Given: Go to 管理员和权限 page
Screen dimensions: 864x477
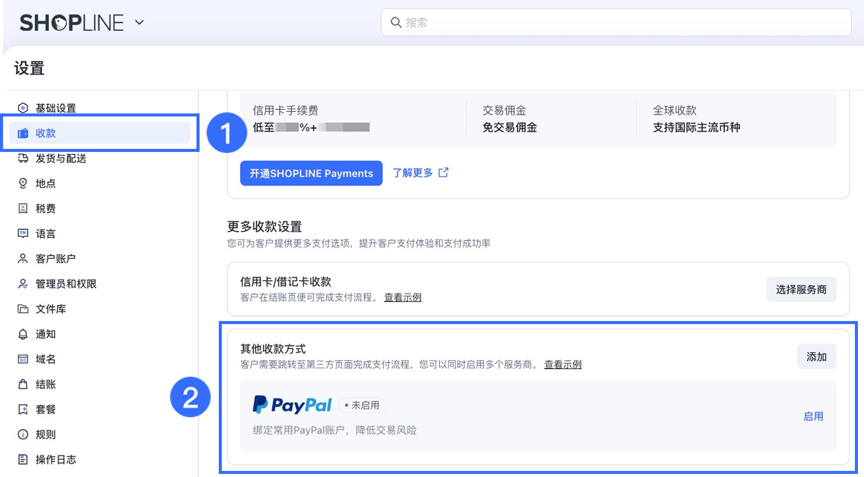Looking at the screenshot, I should [66, 284].
